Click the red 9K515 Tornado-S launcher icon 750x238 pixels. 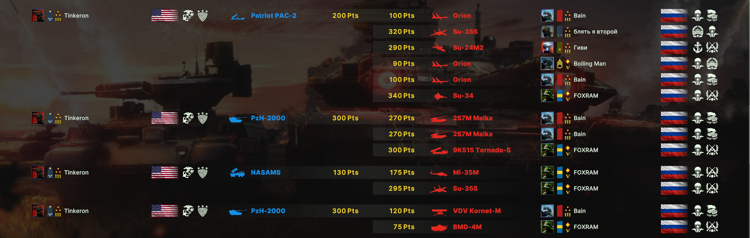pyautogui.click(x=439, y=151)
